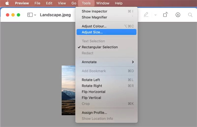Choose Rotate Right

pyautogui.click(x=106, y=86)
